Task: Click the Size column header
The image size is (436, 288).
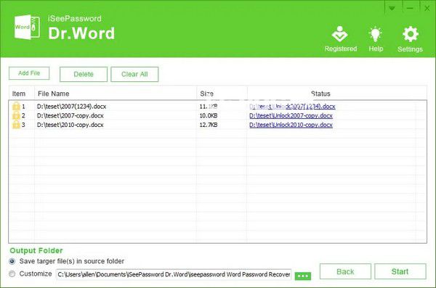Action: [222, 94]
